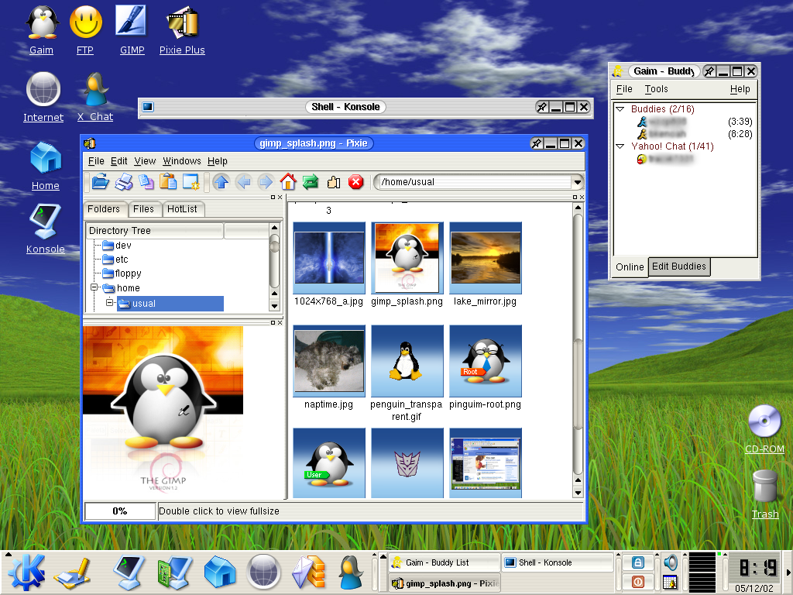Click the Directory Tree column header
This screenshot has height=595, width=793.
[154, 230]
